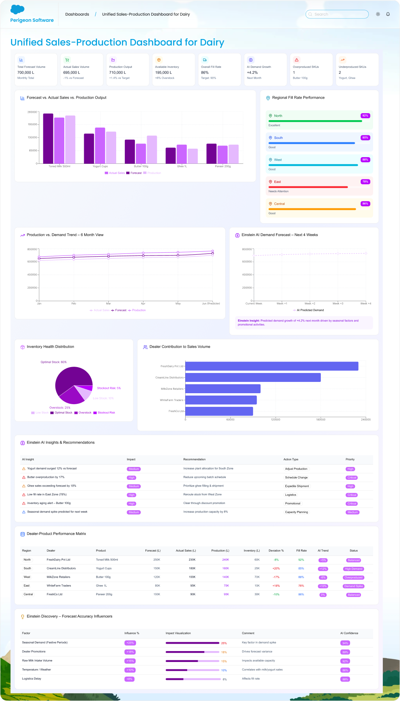Click the AI Demand Growth brain icon
400x701 pixels.
(251, 60)
